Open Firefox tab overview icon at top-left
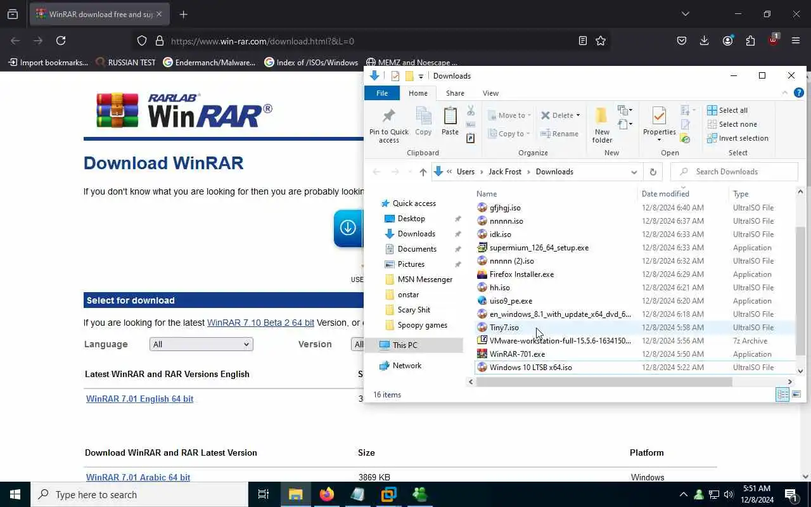This screenshot has height=507, width=811. (x=13, y=14)
